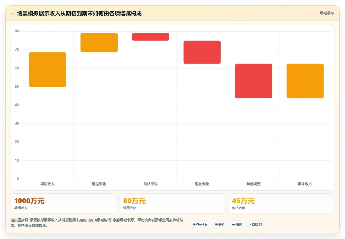This screenshot has width=345, height=239.
Task: Click the 增减瀑布 label in header
Action: pyautogui.click(x=327, y=13)
